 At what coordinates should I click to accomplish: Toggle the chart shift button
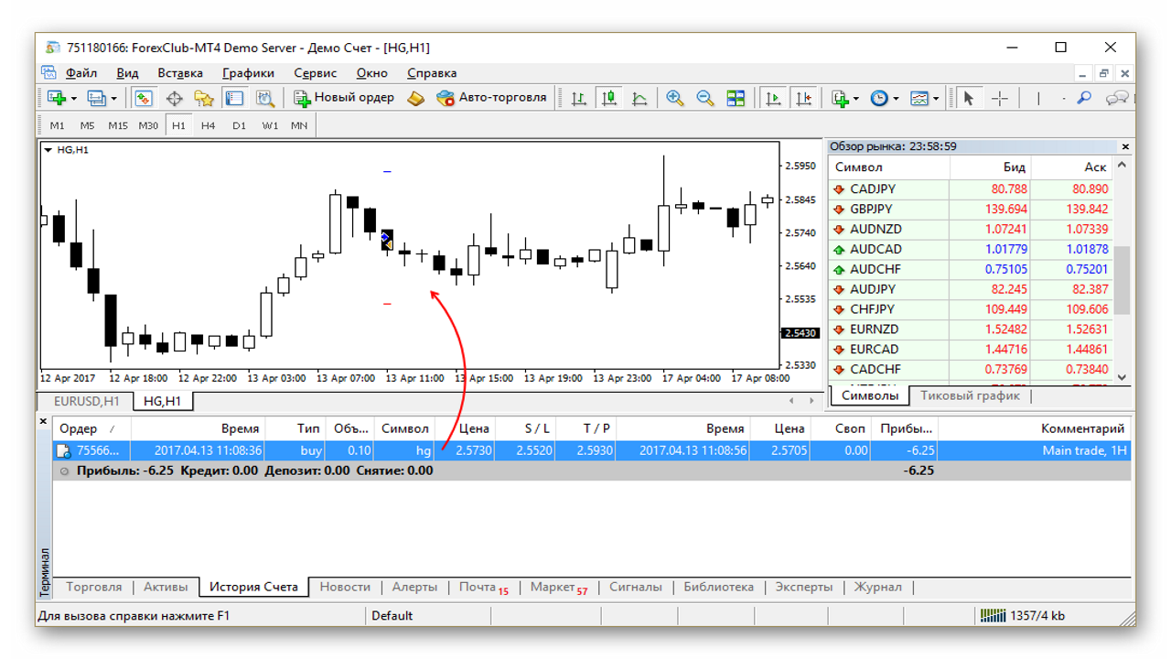(803, 98)
